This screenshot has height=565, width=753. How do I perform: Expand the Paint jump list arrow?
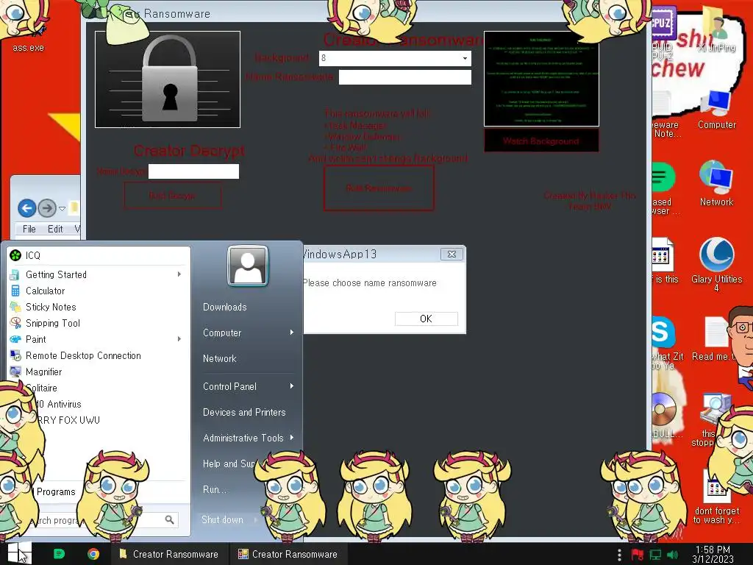point(179,339)
